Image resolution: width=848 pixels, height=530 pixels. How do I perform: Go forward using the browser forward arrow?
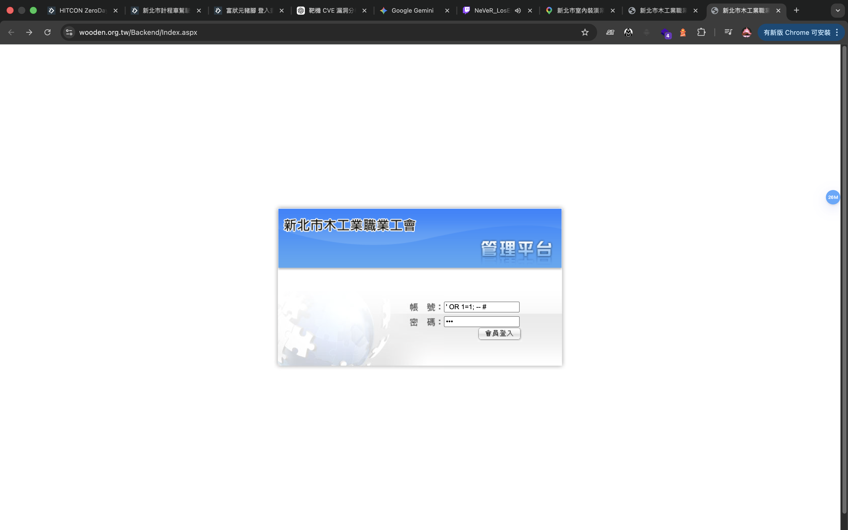tap(30, 32)
